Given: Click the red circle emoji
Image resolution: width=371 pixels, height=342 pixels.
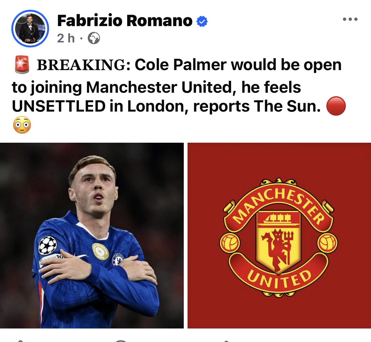Looking at the screenshot, I should pos(336,106).
